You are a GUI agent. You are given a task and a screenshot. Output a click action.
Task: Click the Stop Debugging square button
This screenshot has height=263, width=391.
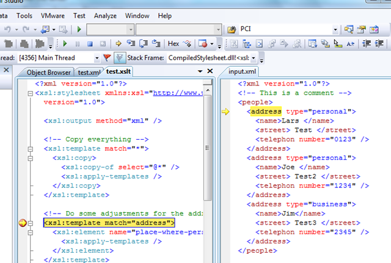click(90, 44)
